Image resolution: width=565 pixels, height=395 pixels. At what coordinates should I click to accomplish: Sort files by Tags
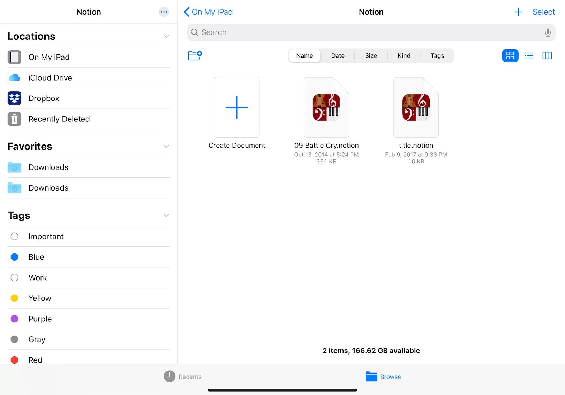(437, 55)
